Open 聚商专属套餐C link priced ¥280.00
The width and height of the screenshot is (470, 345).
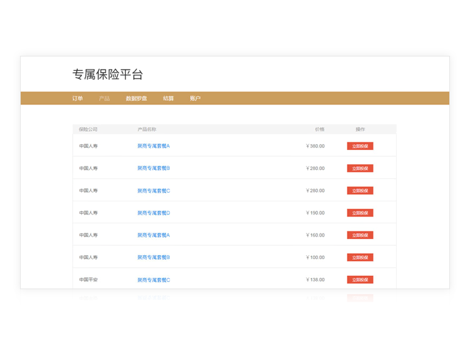click(x=154, y=191)
